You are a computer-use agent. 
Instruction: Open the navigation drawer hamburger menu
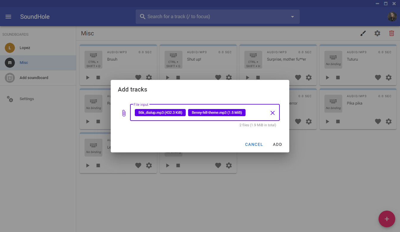(8, 17)
